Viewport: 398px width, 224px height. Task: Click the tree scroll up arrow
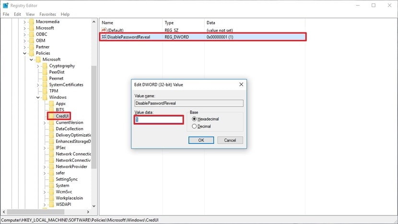94,22
